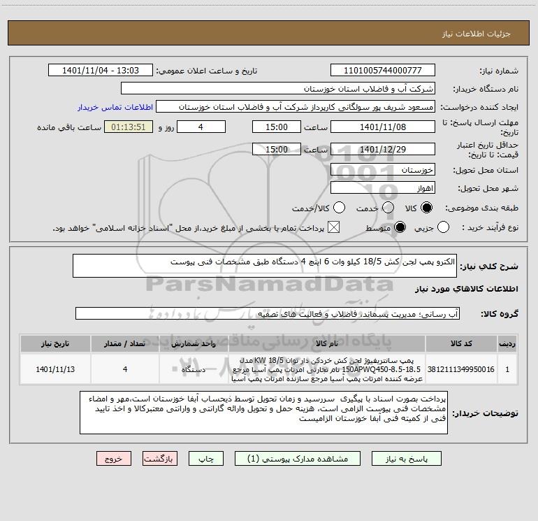The image size is (538, 521).
Task: Click the announcement date field 1401/11/04 - 13:03
Action: 101,71
